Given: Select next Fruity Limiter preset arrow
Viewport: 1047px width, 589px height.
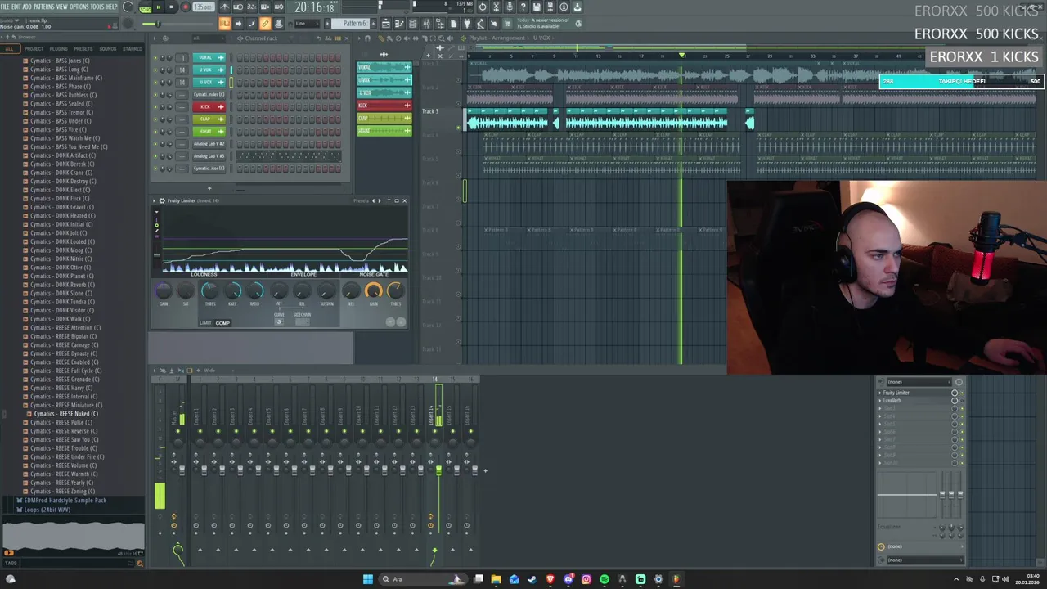Looking at the screenshot, I should coord(379,200).
